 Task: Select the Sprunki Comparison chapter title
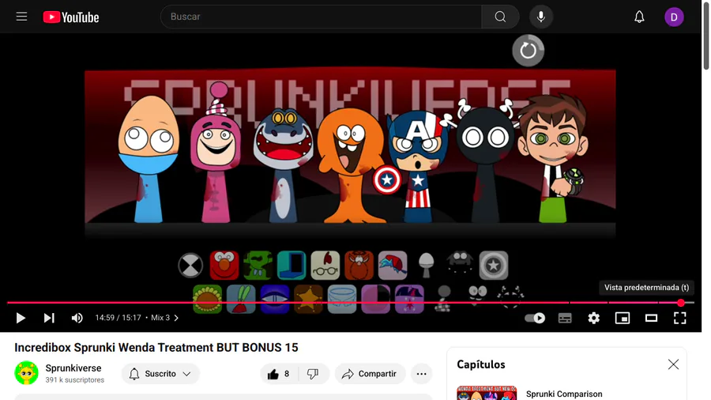tap(564, 394)
